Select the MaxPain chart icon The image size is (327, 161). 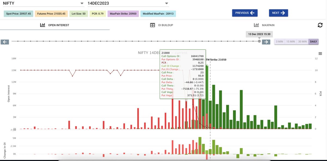click(256, 25)
